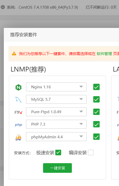
Task: Open the Nginx 1.16 version dropdown
Action: 56,87
